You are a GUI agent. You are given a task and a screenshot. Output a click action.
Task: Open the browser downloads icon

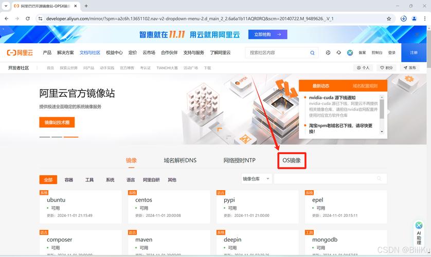(x=404, y=19)
